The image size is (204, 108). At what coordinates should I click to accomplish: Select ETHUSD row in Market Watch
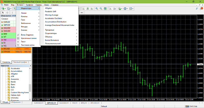pos(16,52)
